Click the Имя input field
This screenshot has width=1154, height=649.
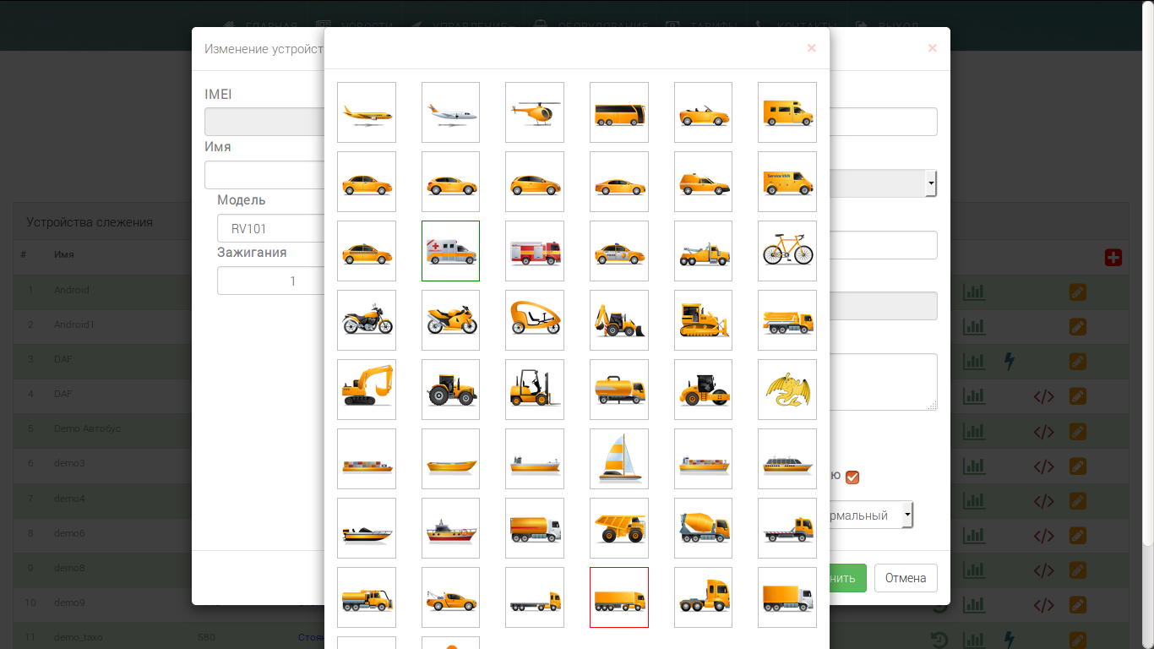[x=264, y=175]
